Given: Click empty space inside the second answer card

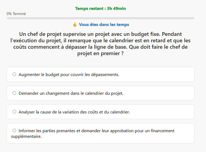Looking at the screenshot, I should point(161,93).
